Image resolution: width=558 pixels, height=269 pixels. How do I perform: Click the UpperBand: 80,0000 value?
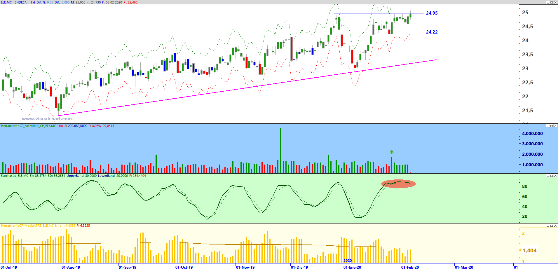tap(82, 176)
